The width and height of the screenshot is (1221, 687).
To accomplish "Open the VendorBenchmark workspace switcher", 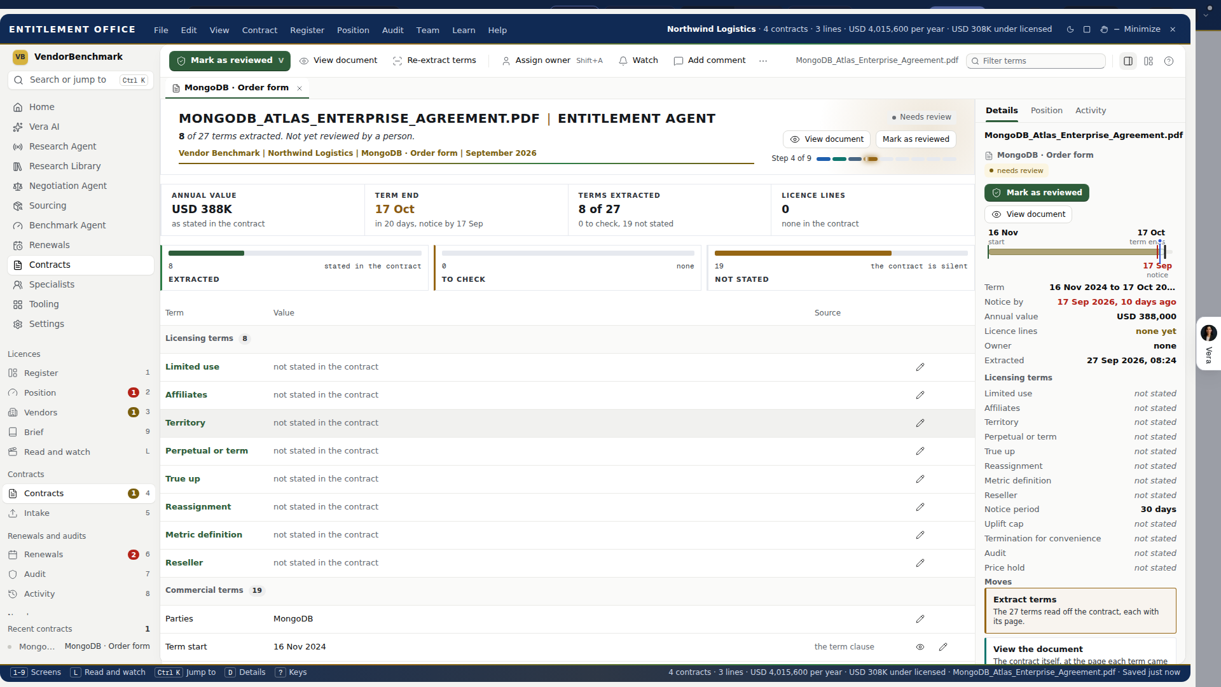I will tap(69, 57).
